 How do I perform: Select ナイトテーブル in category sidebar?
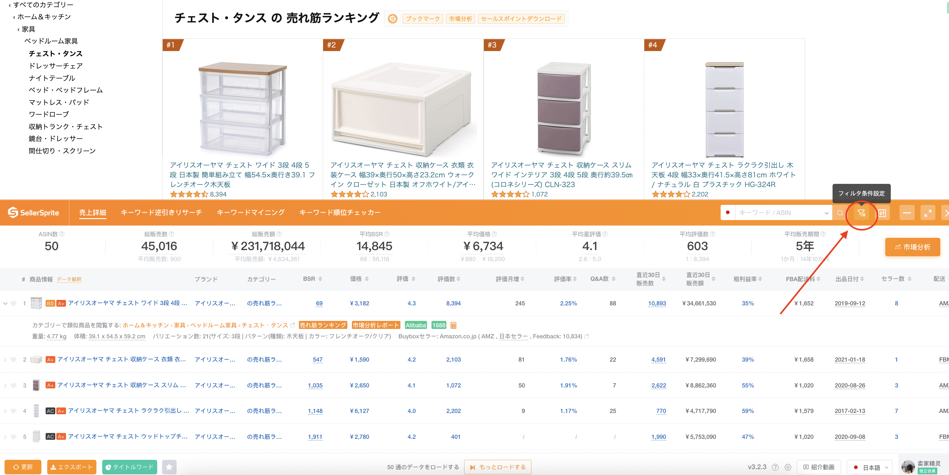point(52,78)
